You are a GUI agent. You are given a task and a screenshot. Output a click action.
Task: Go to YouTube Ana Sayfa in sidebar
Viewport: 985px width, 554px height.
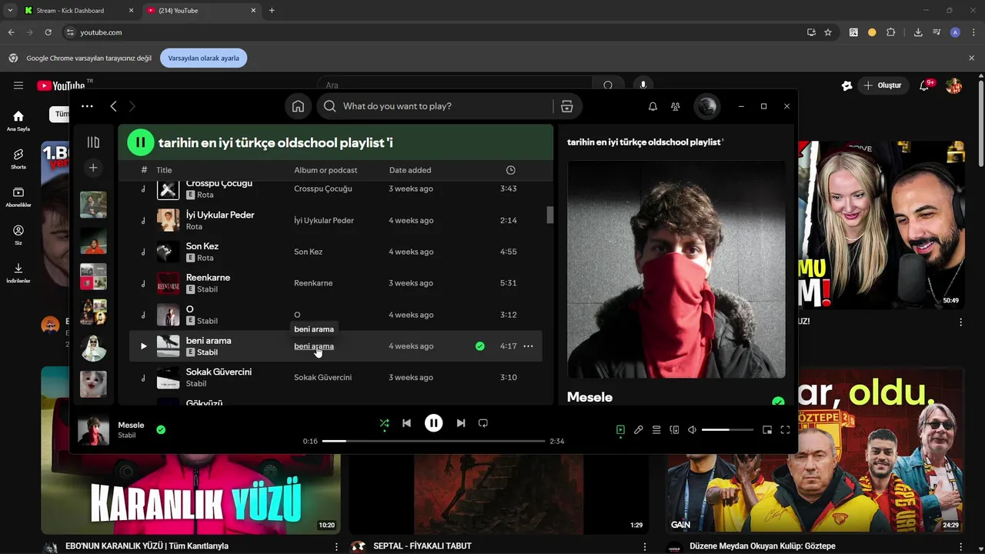coord(18,122)
